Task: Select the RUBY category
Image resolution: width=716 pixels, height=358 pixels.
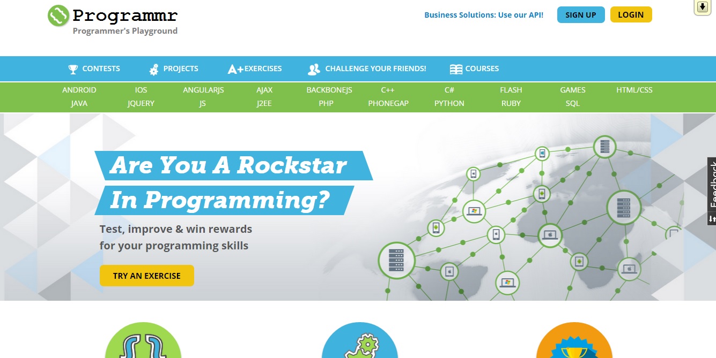Action: click(x=511, y=103)
